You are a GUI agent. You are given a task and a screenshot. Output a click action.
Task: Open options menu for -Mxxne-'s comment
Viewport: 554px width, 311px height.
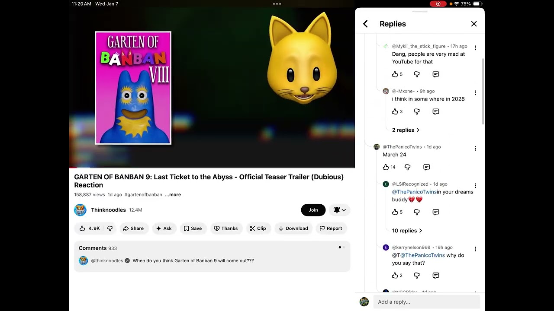[x=475, y=93]
